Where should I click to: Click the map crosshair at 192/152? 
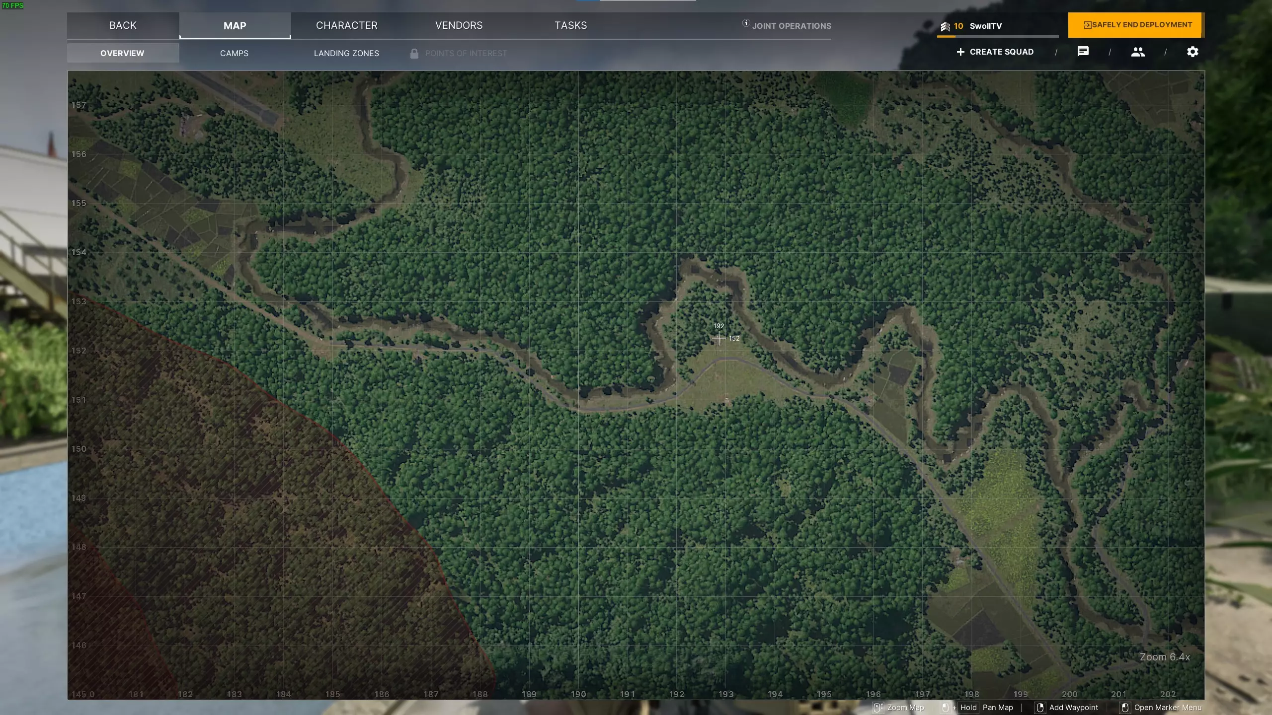pos(718,339)
